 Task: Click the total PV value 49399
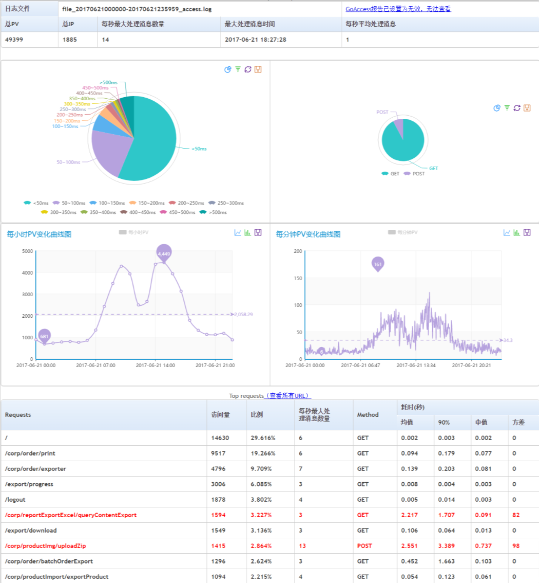pyautogui.click(x=14, y=40)
